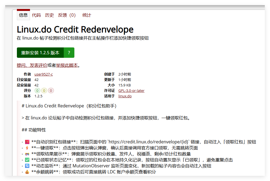Screen dimensions: 270x181
Task: Follow the 提问、发表评价 link
Action: [x=32, y=65]
